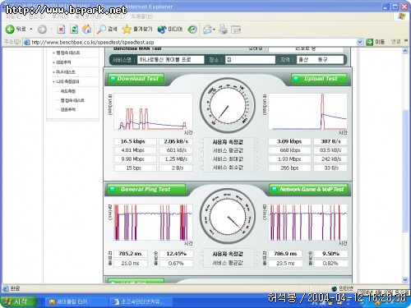Click the upload value 387 B/s
Screen dimensions: 411x308
pyautogui.click(x=330, y=141)
